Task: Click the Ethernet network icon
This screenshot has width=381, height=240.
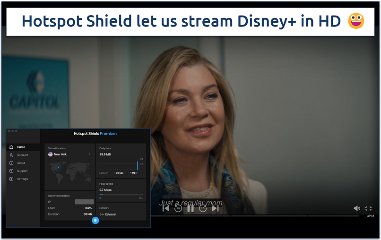Action: click(102, 214)
